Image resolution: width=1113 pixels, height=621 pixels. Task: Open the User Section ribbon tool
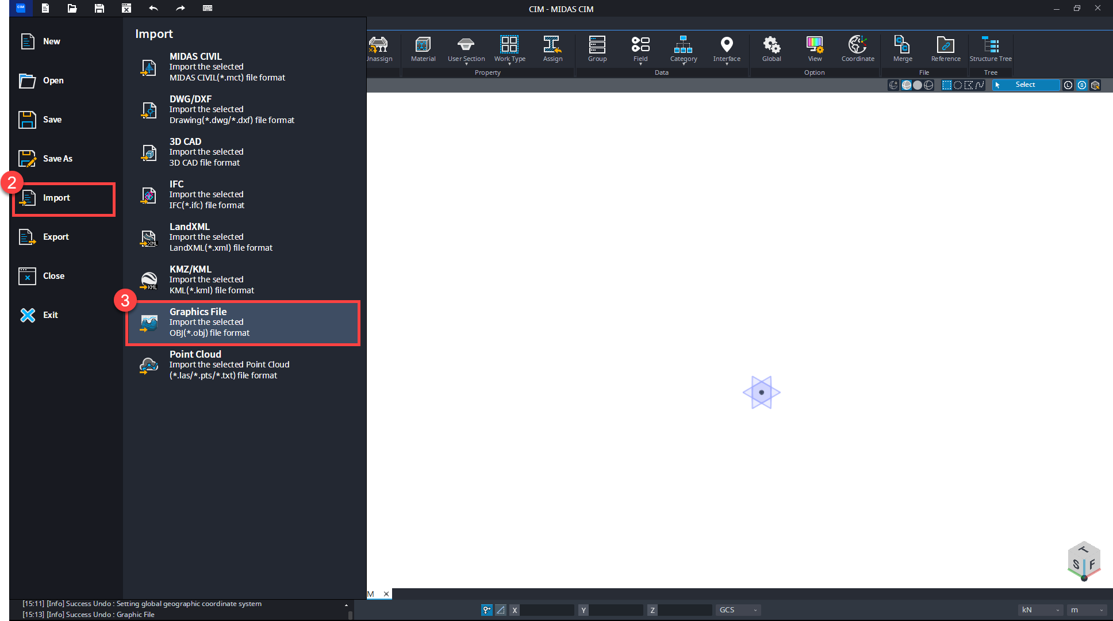466,49
